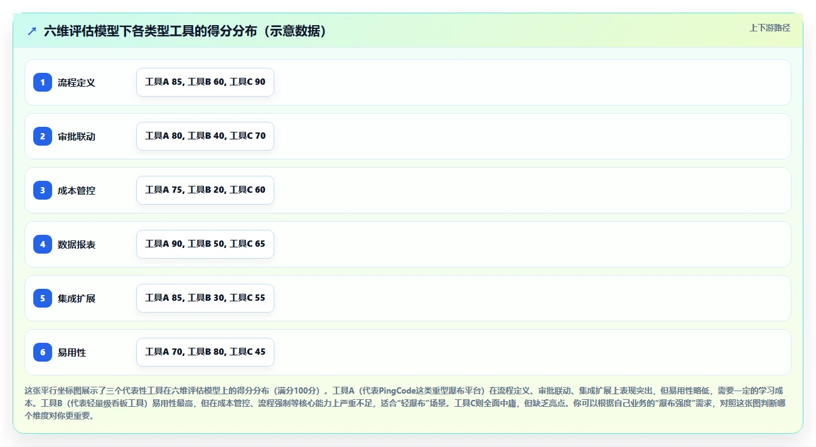The width and height of the screenshot is (816, 447).
Task: Click the number 3 badge for 成本管控
Action: 43,190
